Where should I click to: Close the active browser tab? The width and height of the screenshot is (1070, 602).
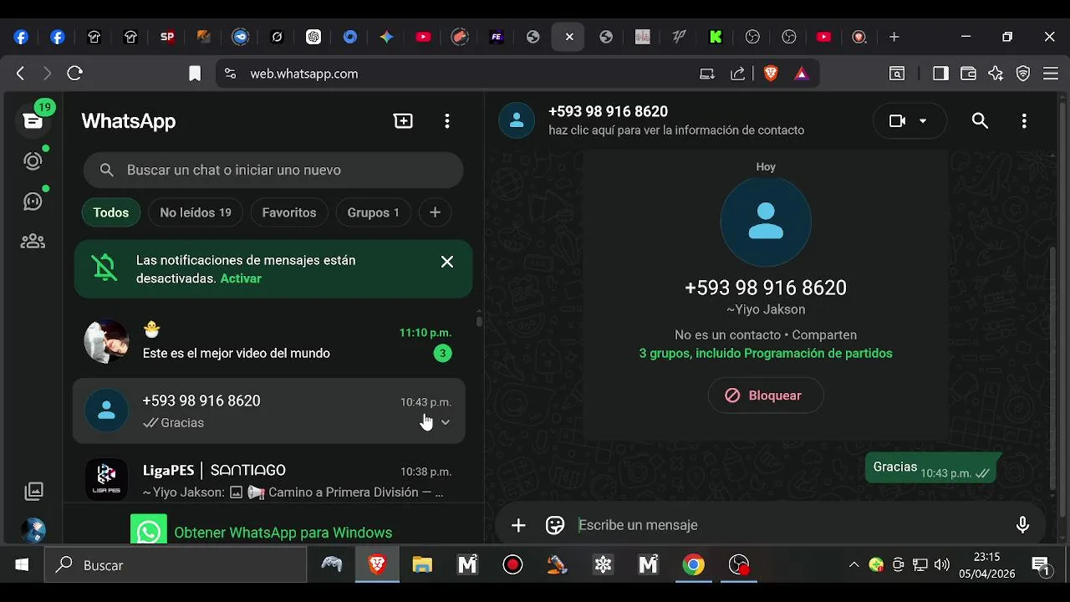(569, 37)
